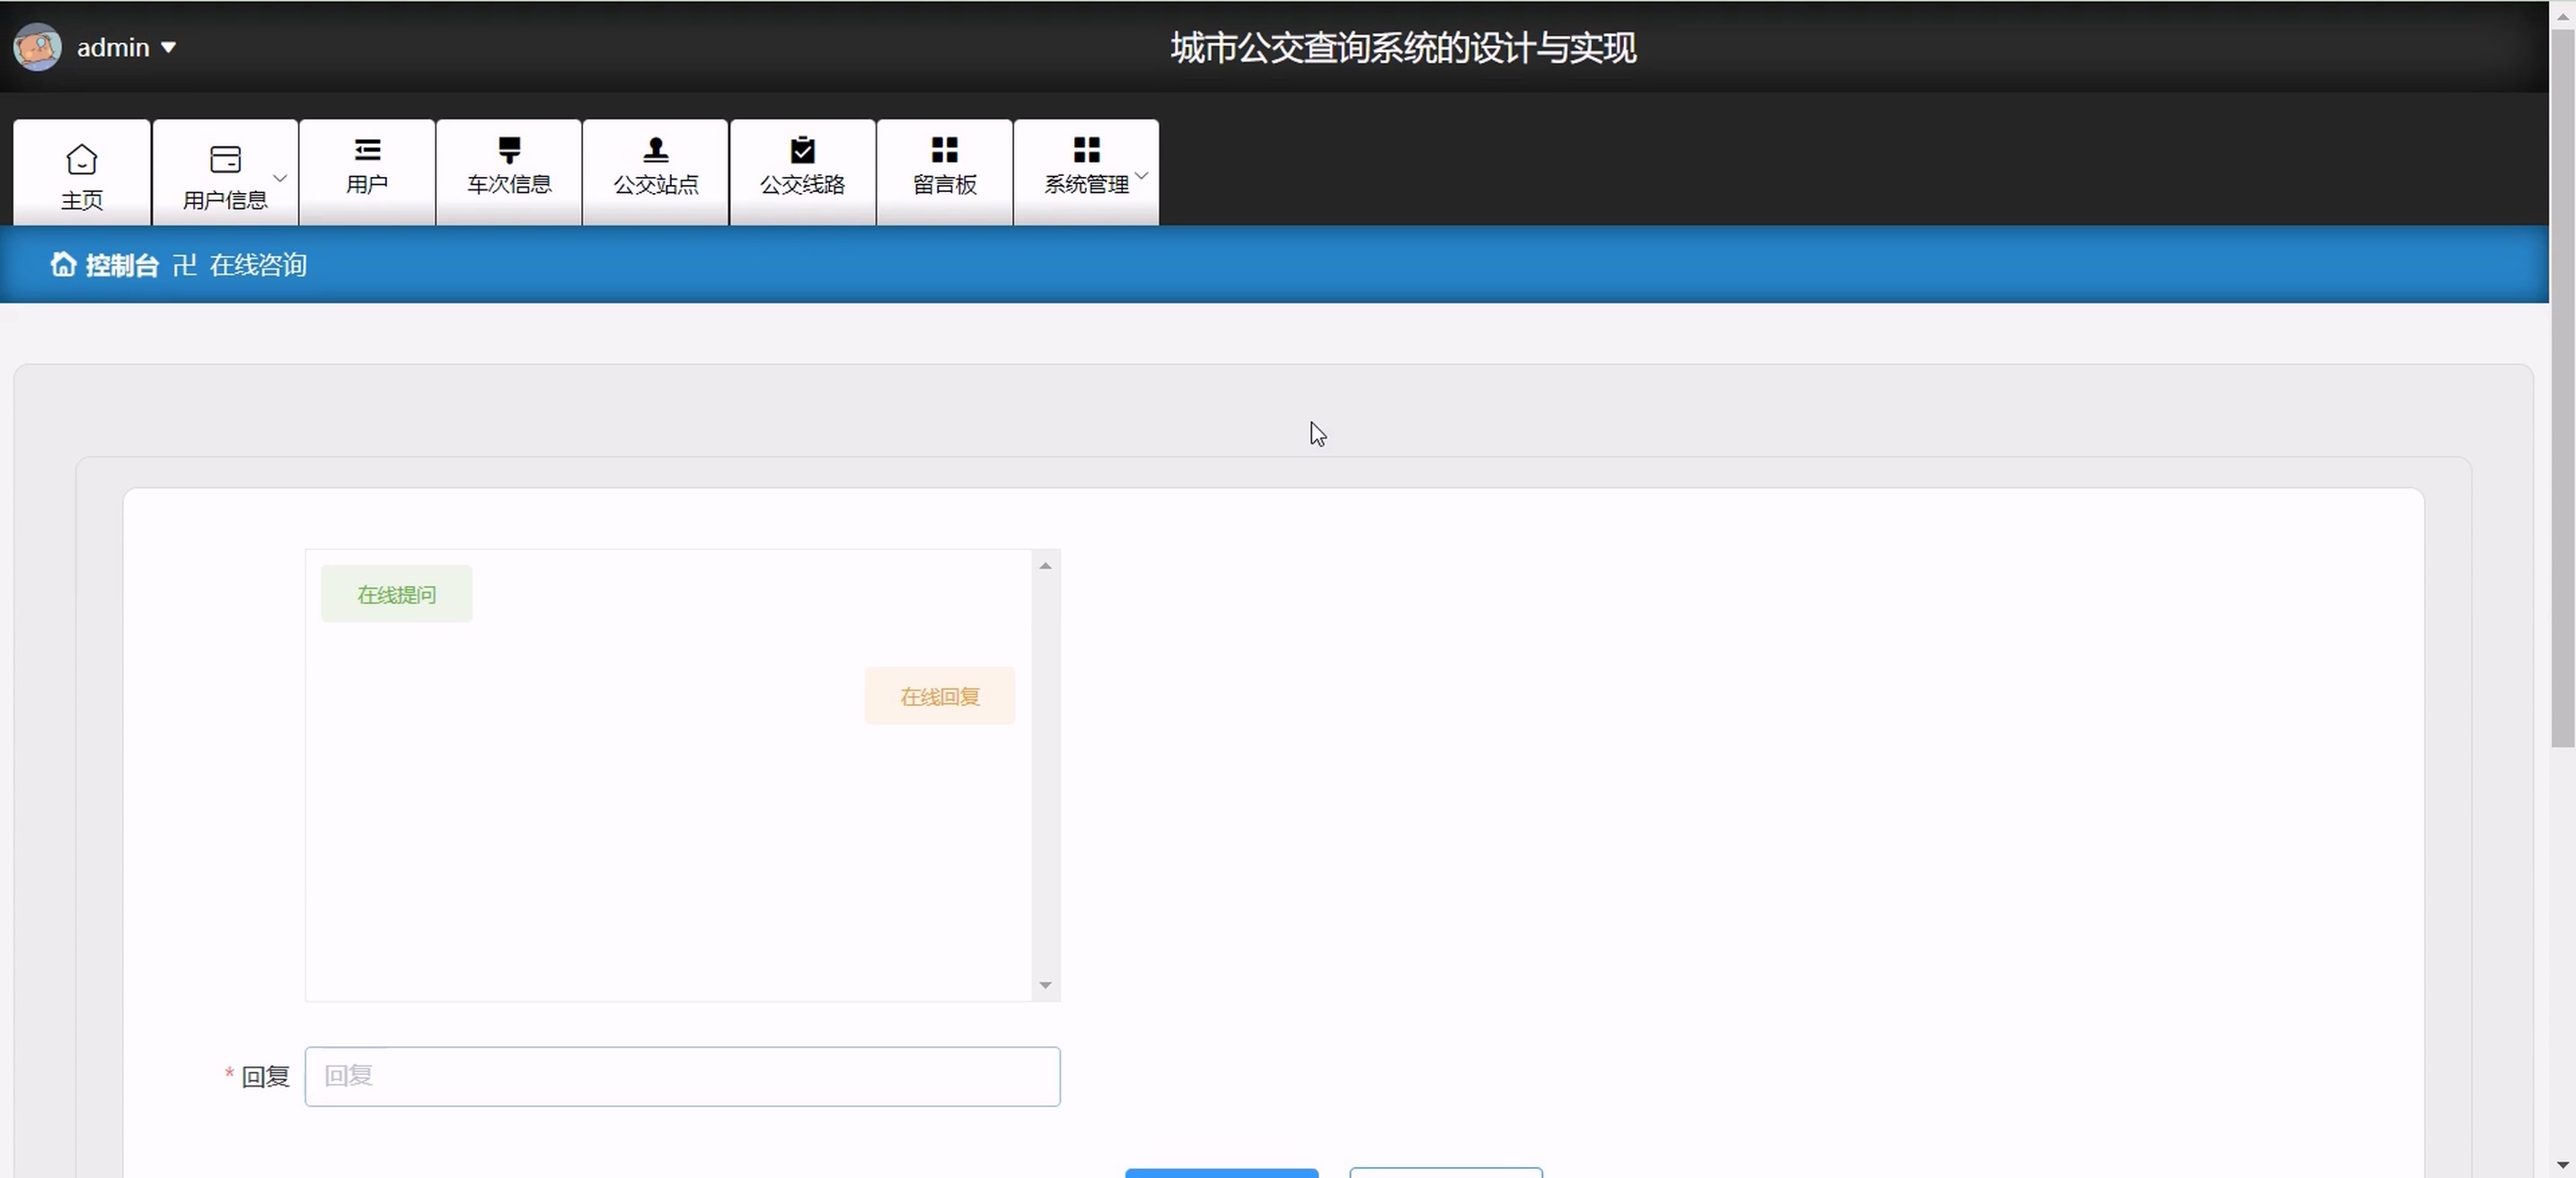Click the grid icon above 留言板
This screenshot has width=2576, height=1178.
click(945, 150)
